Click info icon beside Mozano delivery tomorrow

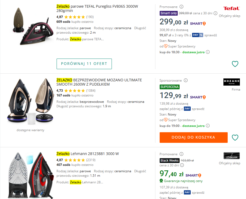point(208,126)
